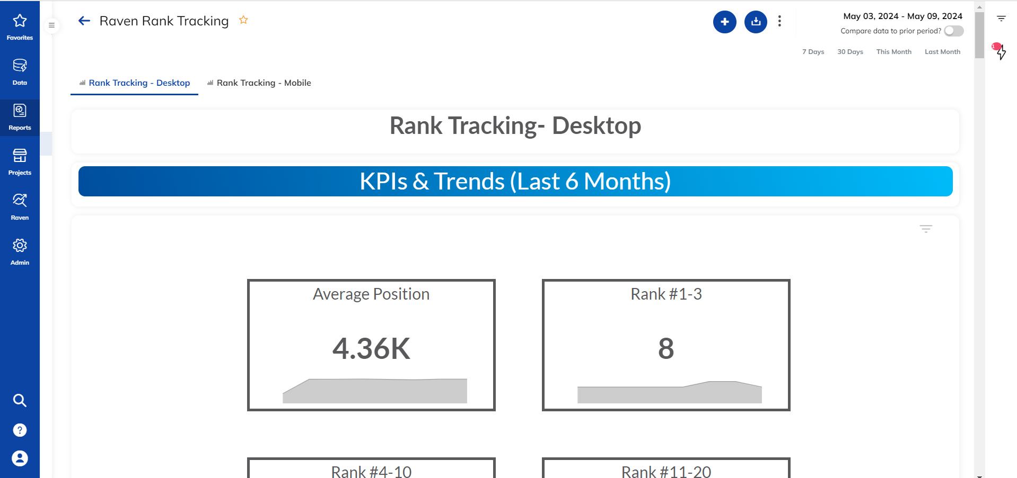Open the Raven sidebar item
Screen dimensions: 1017x478
20,206
